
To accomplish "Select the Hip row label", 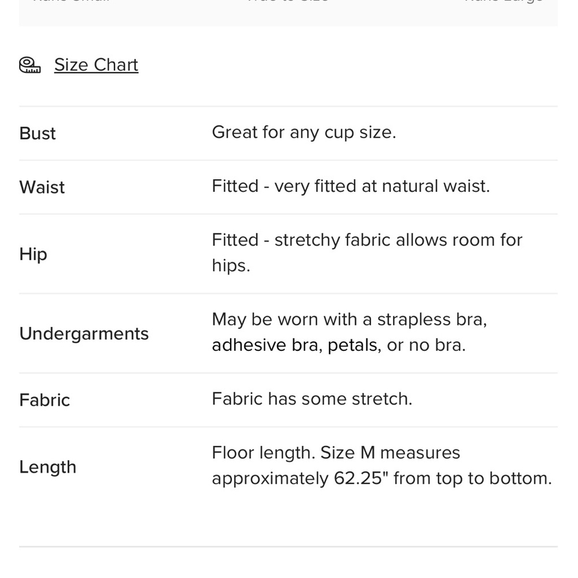I will pyautogui.click(x=33, y=254).
